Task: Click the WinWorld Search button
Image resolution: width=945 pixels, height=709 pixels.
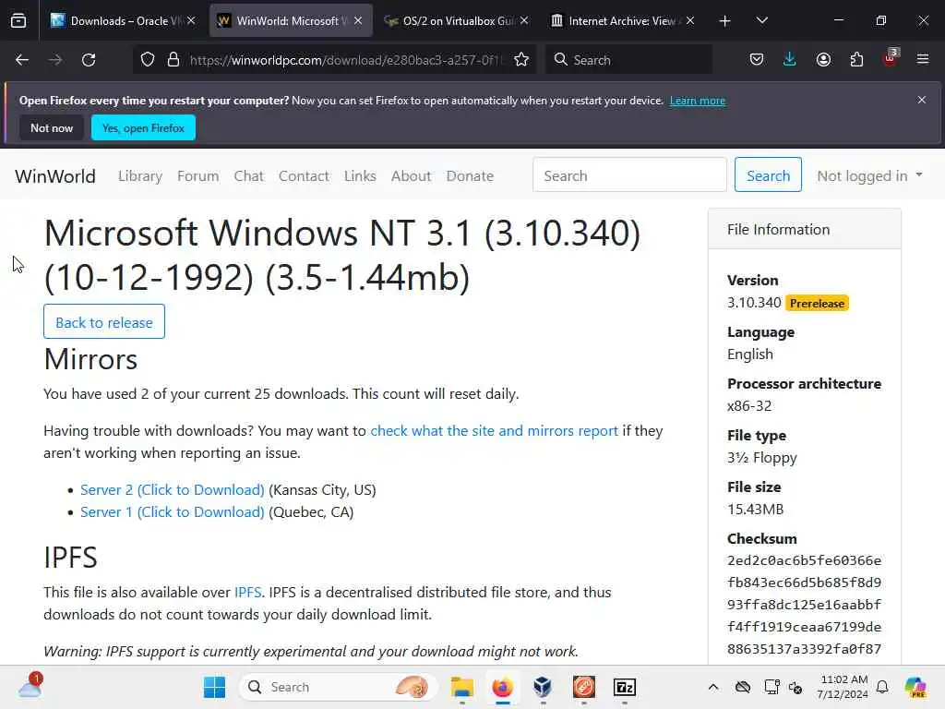Action: (x=768, y=174)
